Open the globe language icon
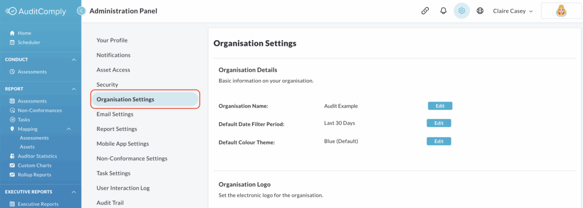Screen dimensions: 583x208 click(480, 11)
